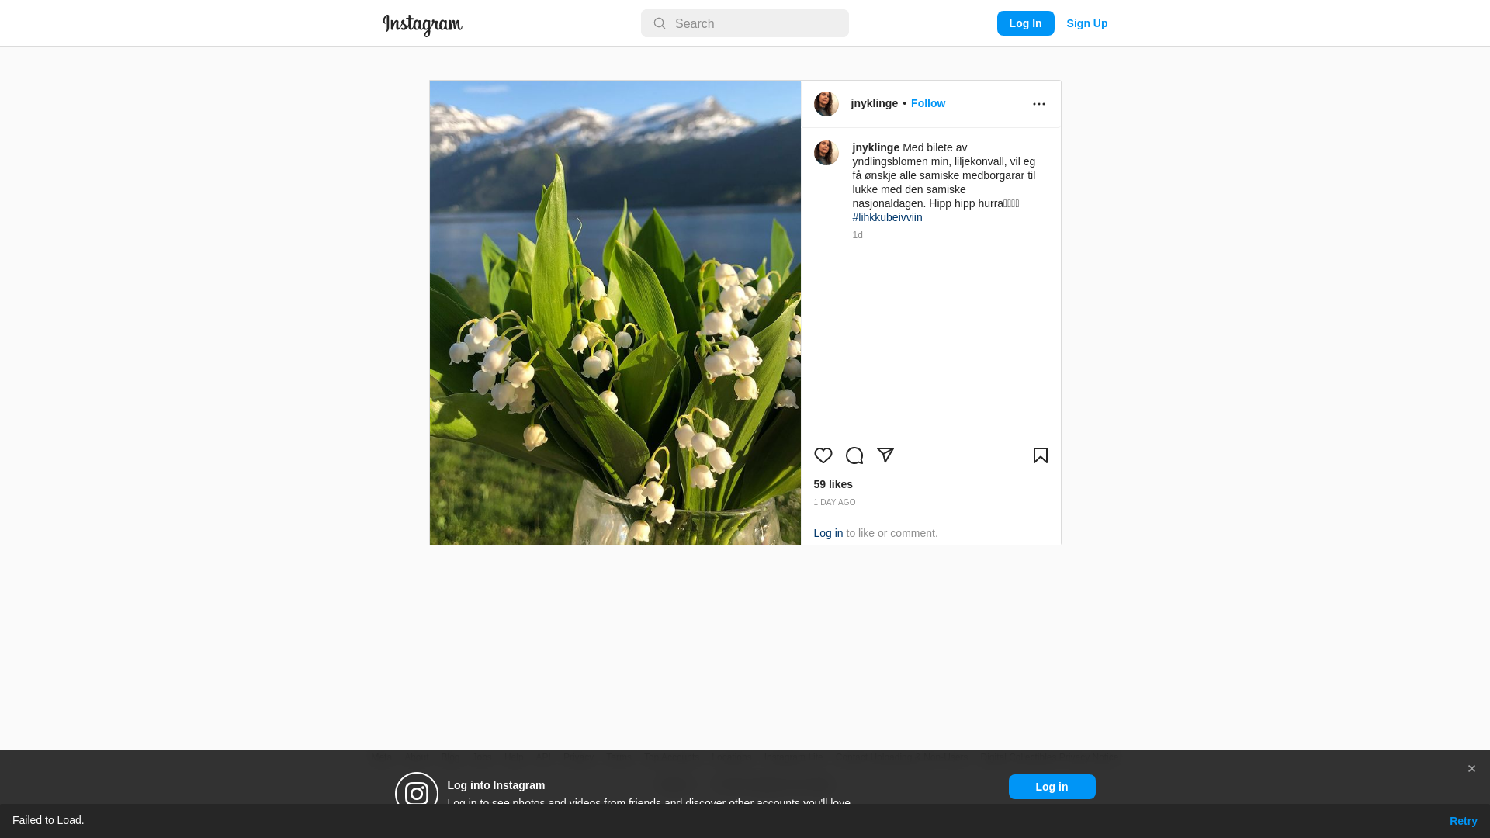Open the 59 likes list
The height and width of the screenshot is (838, 1490).
tap(833, 484)
